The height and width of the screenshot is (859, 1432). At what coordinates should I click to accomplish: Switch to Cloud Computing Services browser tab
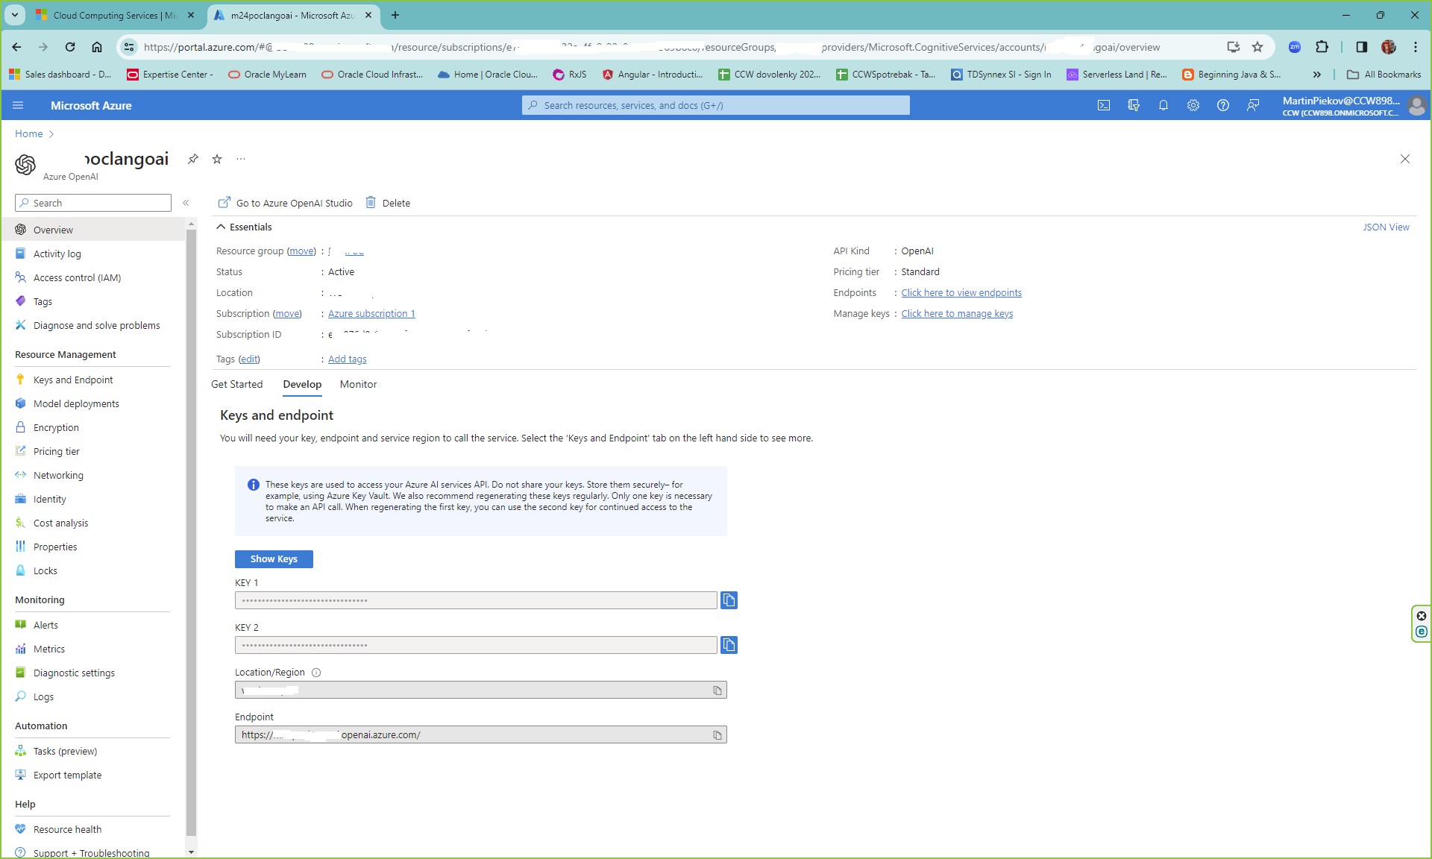click(x=116, y=15)
